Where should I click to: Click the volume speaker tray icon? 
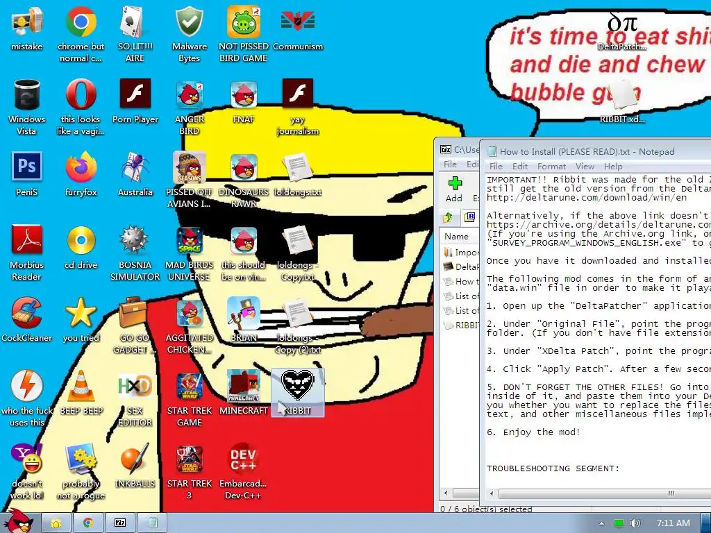click(x=635, y=523)
